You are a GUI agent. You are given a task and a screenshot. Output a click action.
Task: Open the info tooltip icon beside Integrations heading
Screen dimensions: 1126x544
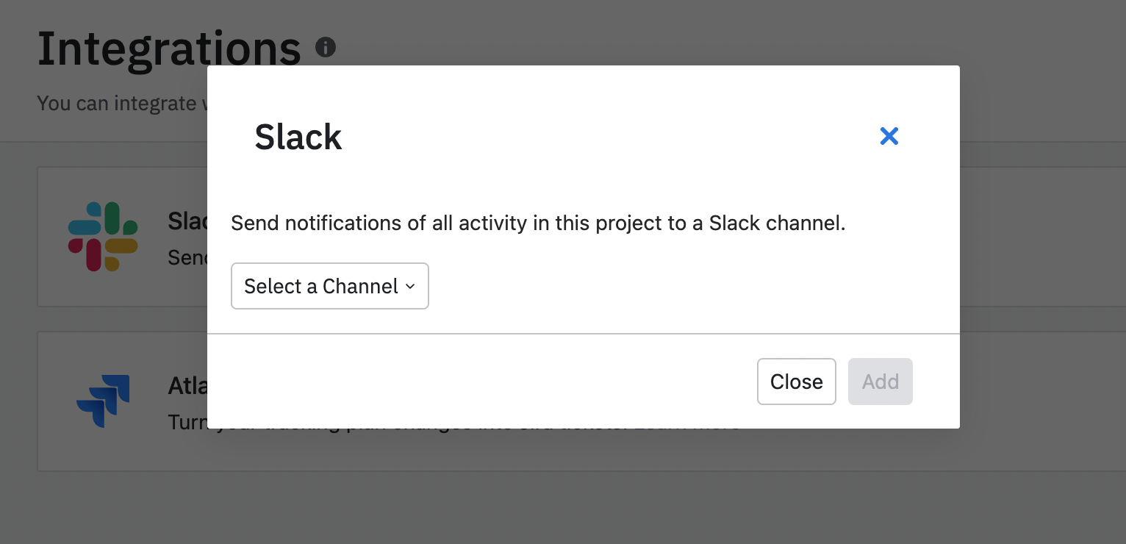326,46
